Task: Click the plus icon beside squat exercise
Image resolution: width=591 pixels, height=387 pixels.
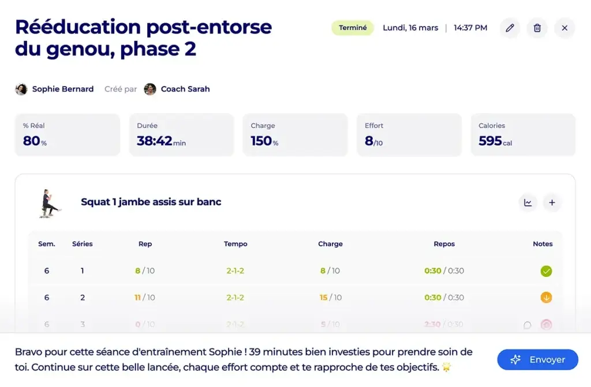Action: pyautogui.click(x=552, y=203)
